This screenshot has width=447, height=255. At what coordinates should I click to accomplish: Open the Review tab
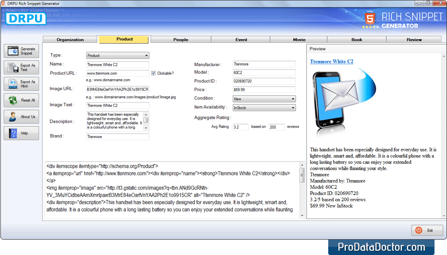414,40
